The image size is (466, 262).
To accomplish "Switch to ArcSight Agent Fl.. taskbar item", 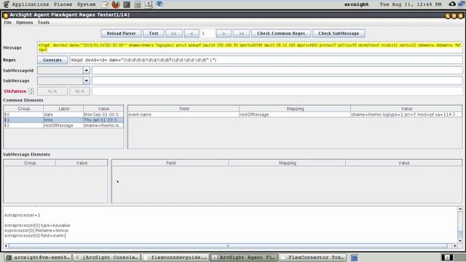I will (244, 257).
